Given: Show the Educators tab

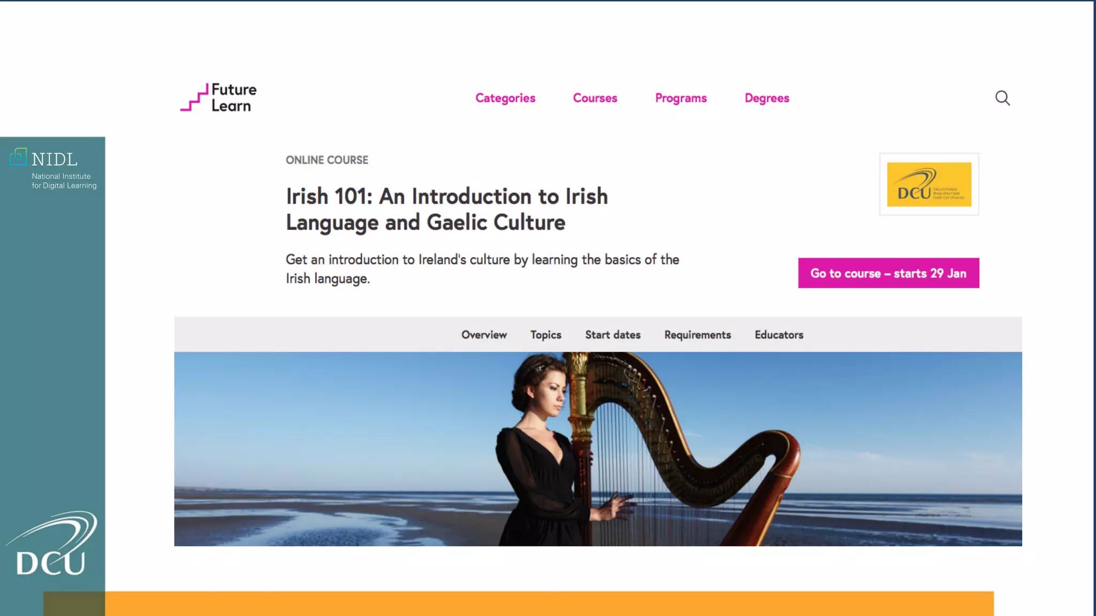Looking at the screenshot, I should (779, 335).
